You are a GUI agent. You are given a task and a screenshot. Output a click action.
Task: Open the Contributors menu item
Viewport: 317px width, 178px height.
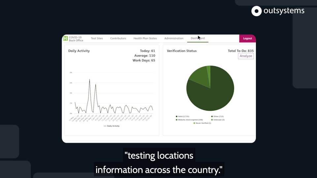pos(118,38)
